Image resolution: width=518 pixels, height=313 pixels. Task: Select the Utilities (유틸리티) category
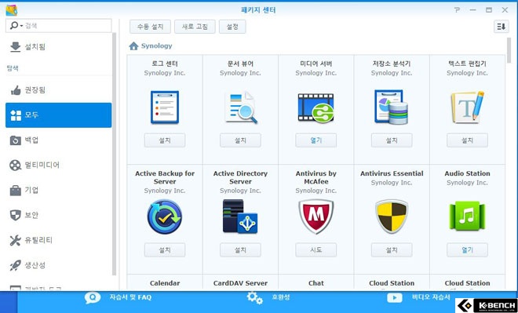coord(59,240)
